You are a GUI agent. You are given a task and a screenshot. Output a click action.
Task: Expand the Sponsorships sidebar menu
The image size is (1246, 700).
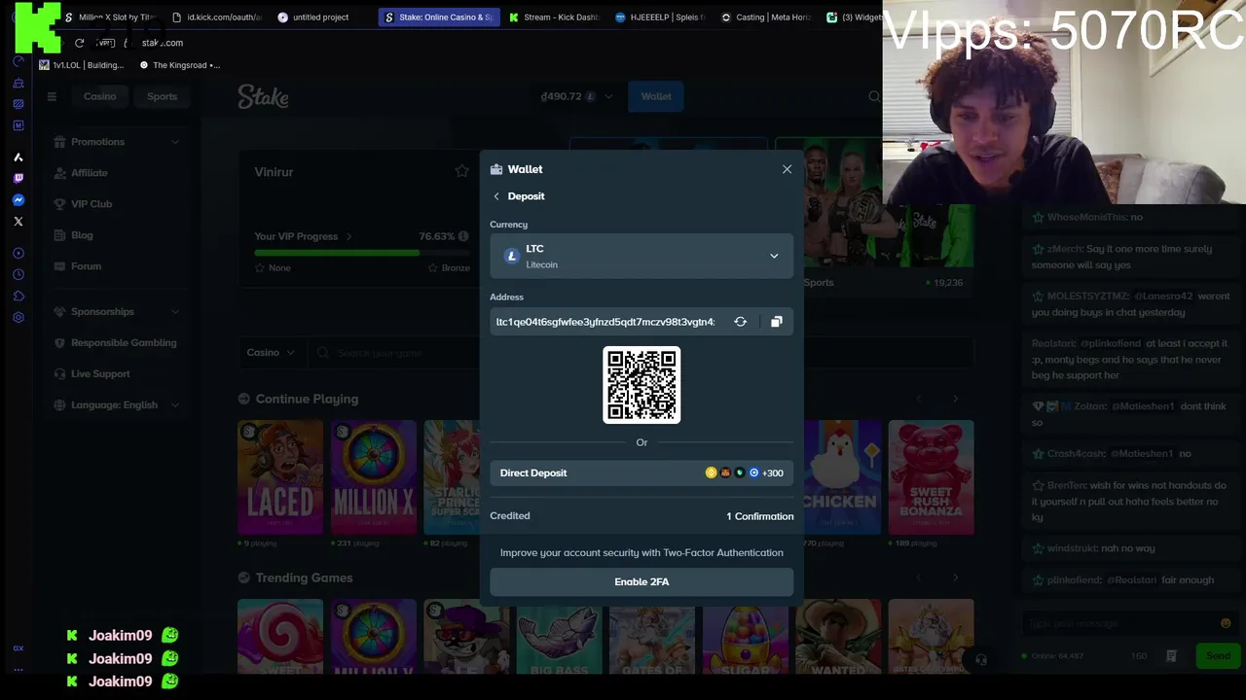(117, 312)
